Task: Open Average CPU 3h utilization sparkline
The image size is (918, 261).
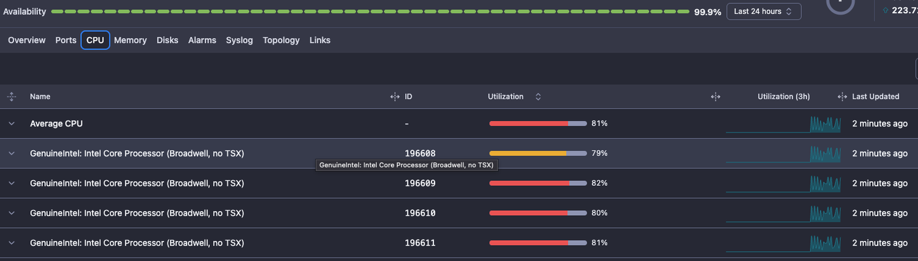Action: pos(783,124)
